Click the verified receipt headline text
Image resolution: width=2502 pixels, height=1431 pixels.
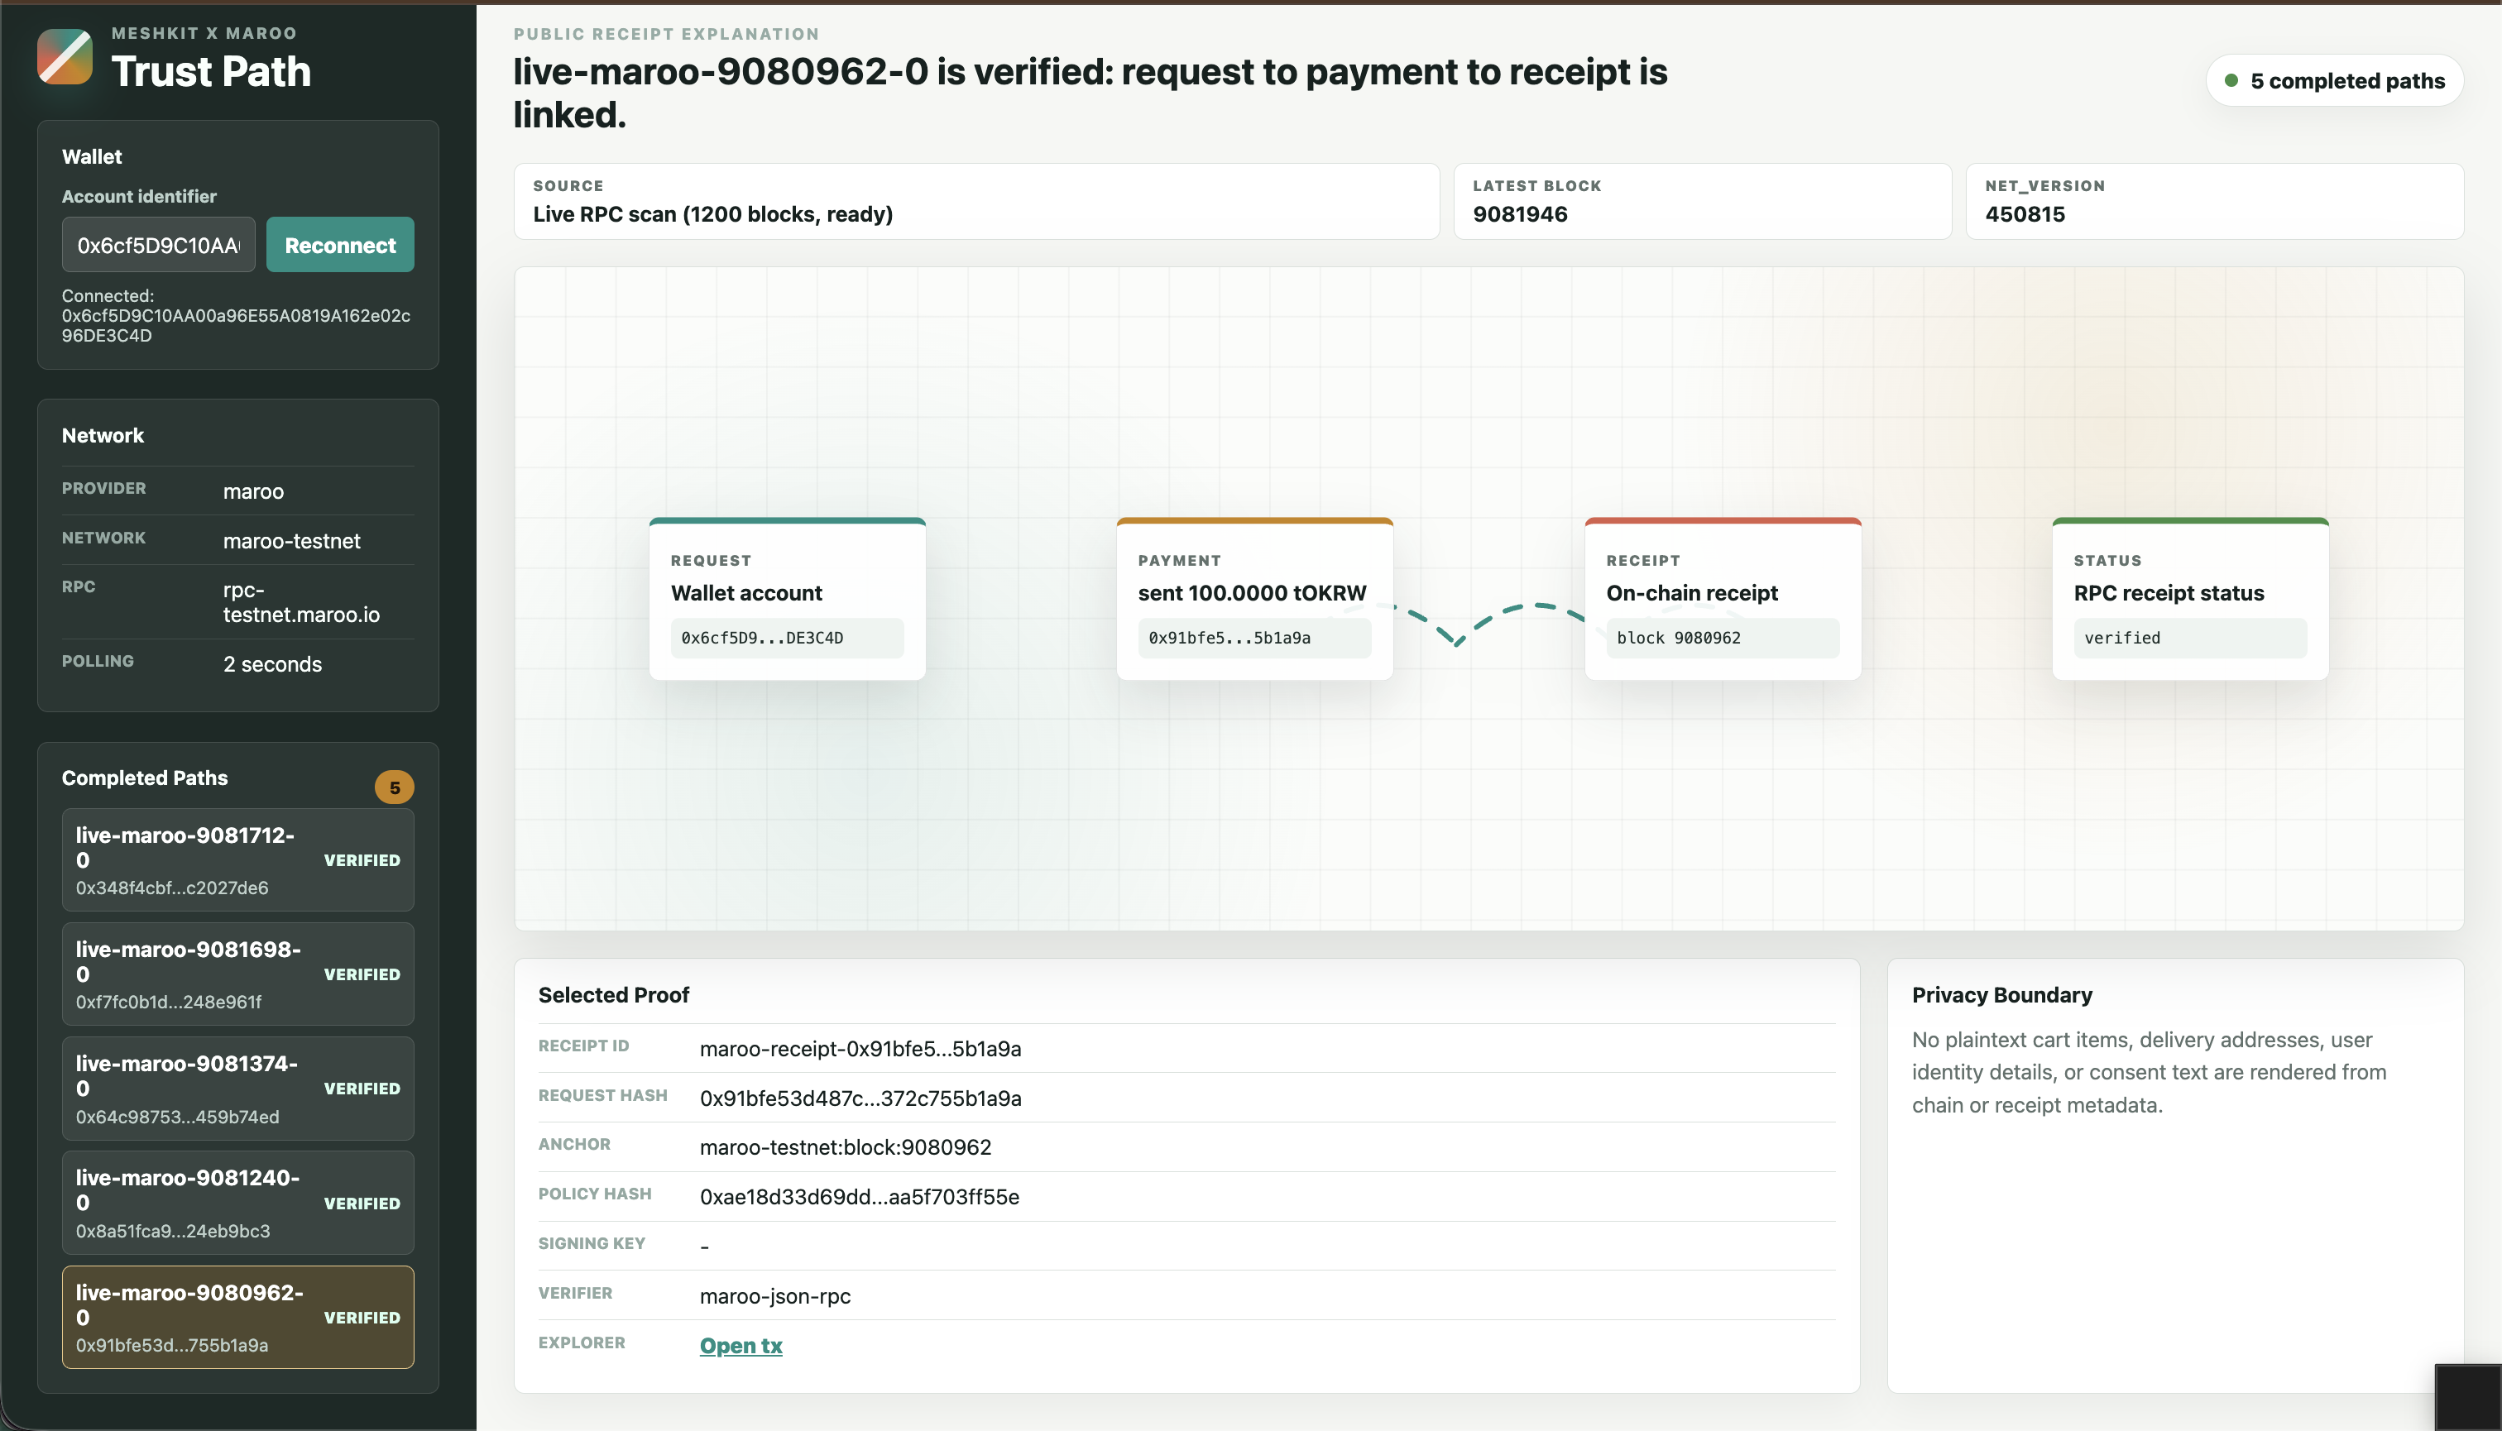click(1090, 93)
